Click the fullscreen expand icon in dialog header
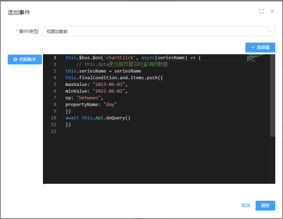Viewport: 283px width, 219px height. point(261,11)
